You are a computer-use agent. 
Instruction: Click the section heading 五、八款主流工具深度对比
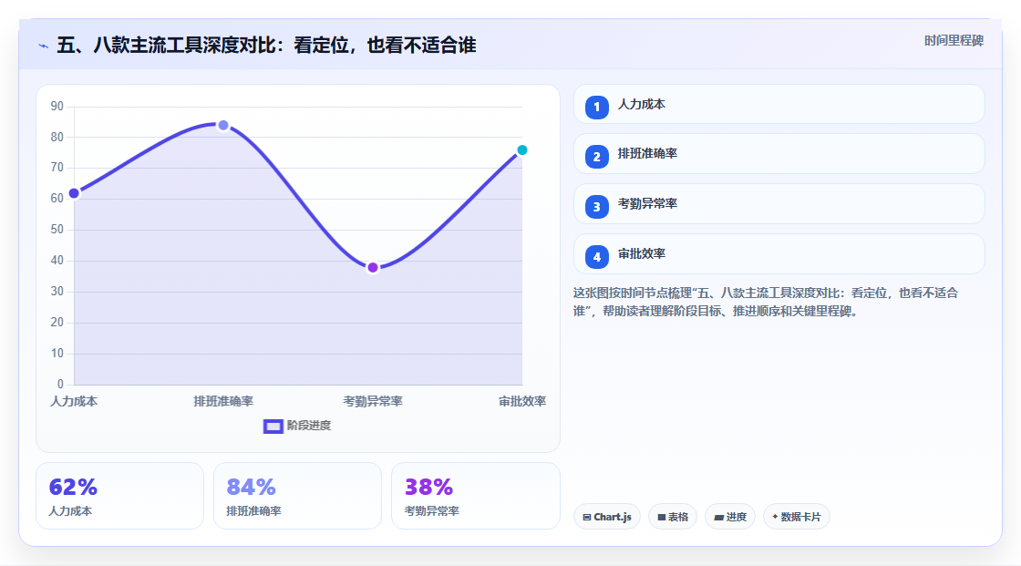(x=266, y=45)
